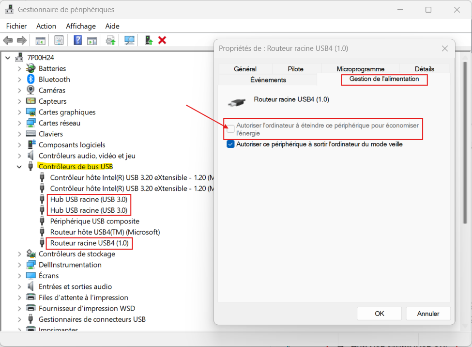Select Routeur racine USB4 (1.0) in tree
Image resolution: width=472 pixels, height=347 pixels.
point(89,243)
